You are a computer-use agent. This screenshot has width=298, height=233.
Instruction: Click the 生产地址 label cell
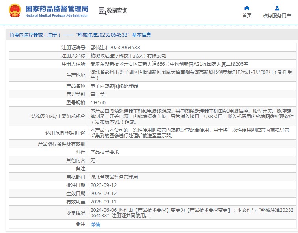[76, 75]
